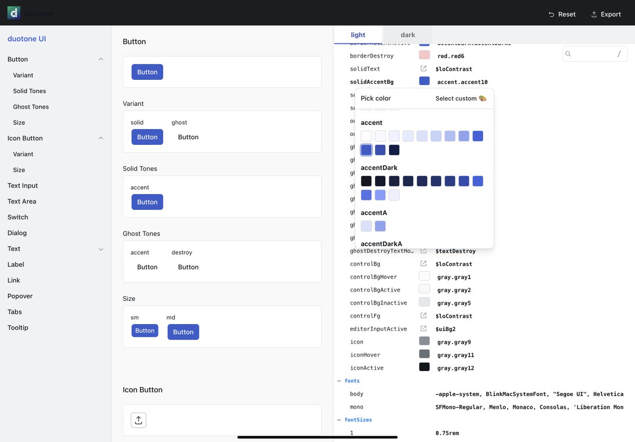
Task: Open the iconHover color swatch
Action: point(424,354)
